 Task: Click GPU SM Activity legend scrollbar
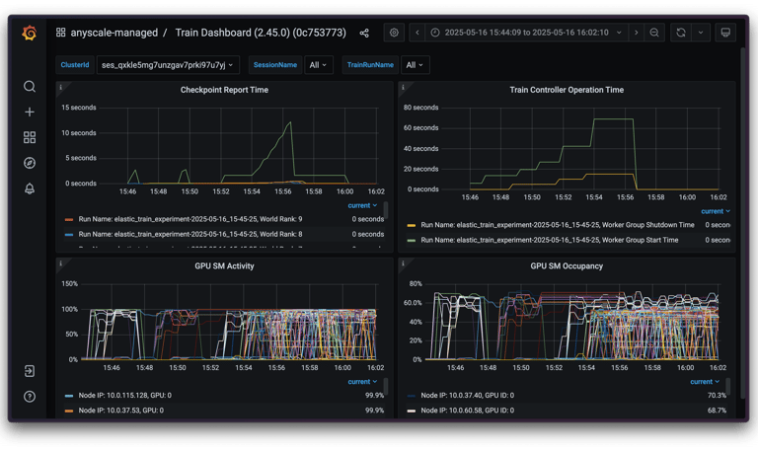386,387
